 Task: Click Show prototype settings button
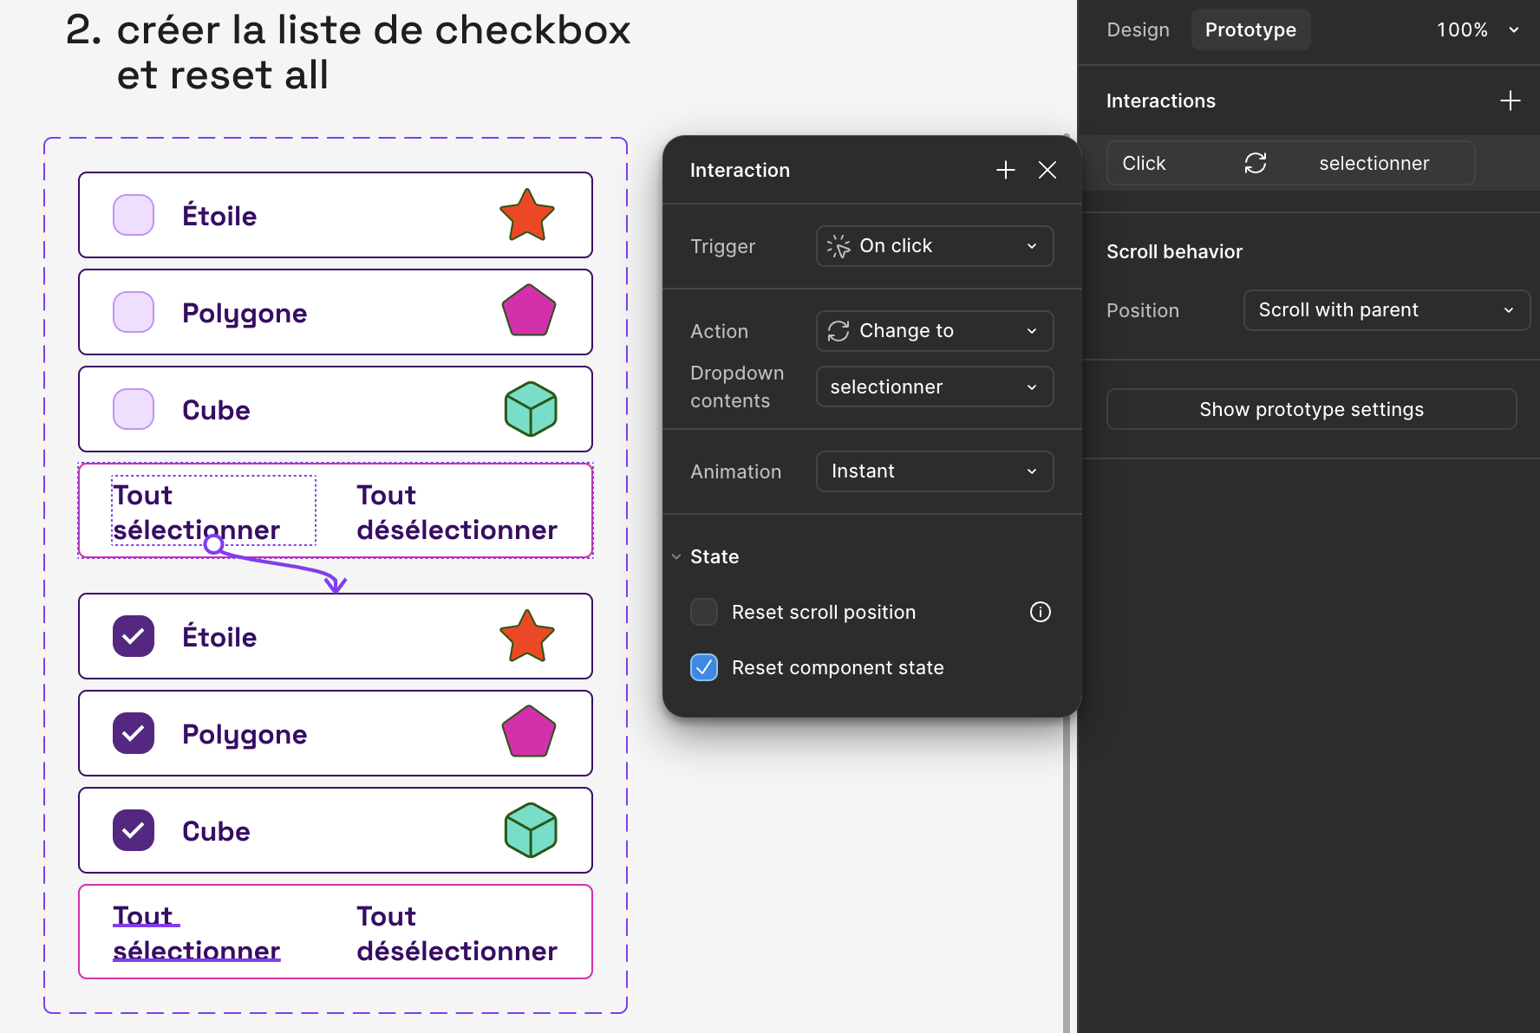pyautogui.click(x=1310, y=409)
